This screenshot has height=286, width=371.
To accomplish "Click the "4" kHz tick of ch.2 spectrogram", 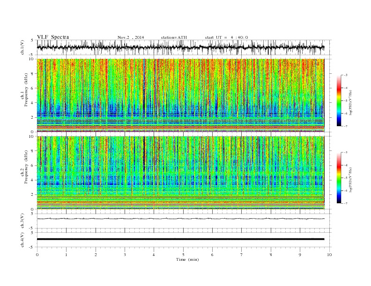I will click(x=32, y=180).
